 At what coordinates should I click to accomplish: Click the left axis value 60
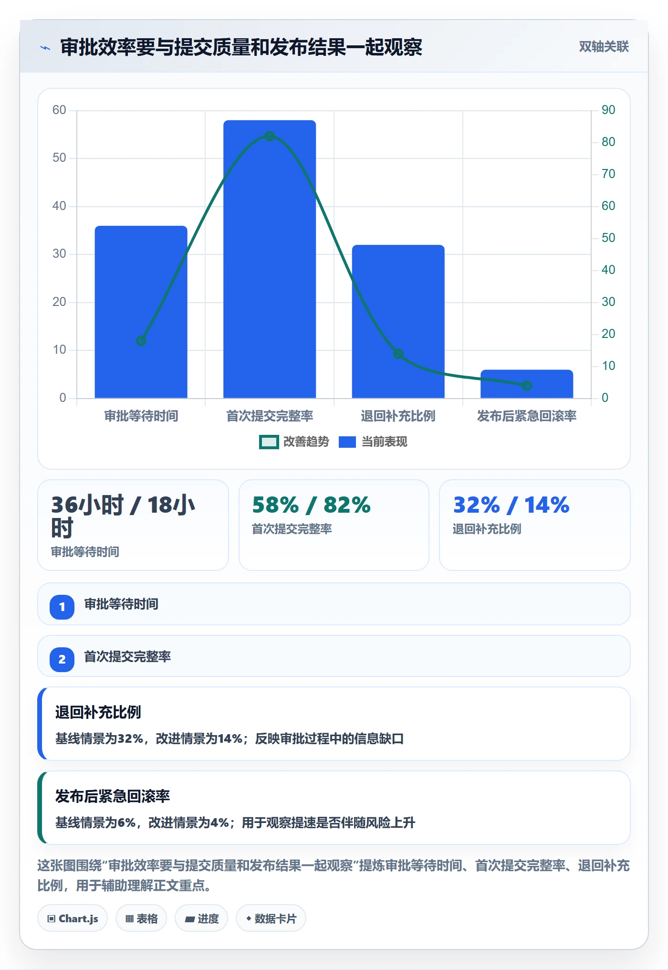coord(59,110)
